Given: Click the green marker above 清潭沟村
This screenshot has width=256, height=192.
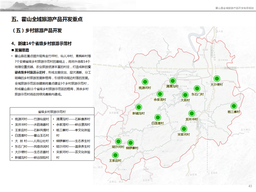Looking at the screenshot, I should (172, 81).
